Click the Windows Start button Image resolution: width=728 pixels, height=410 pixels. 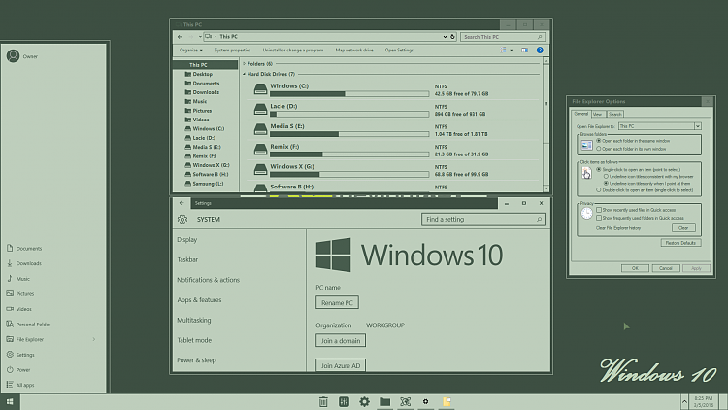[10, 402]
